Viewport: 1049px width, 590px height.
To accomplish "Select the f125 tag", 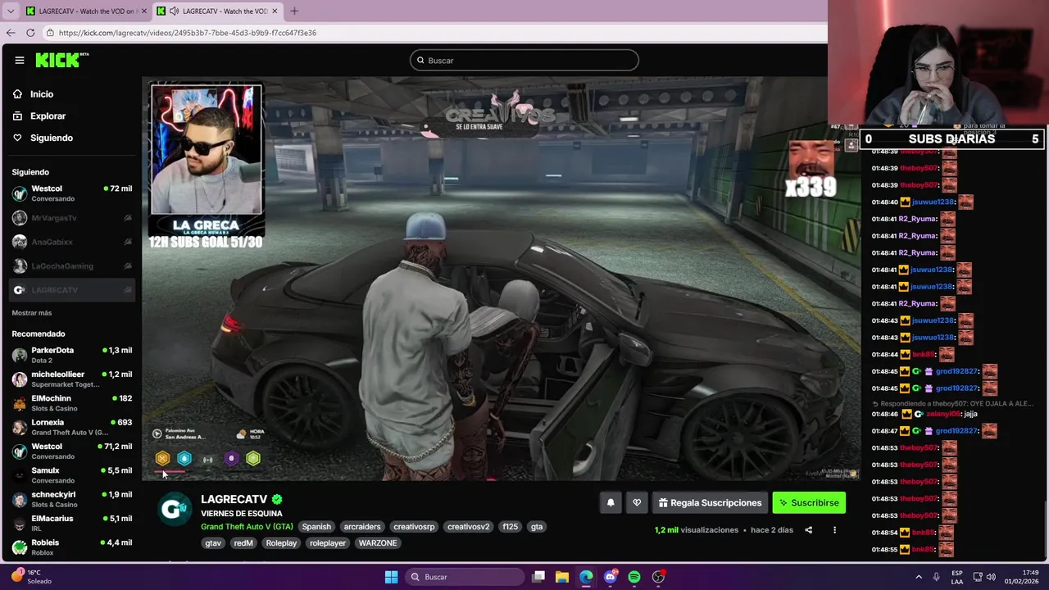I will (x=511, y=527).
